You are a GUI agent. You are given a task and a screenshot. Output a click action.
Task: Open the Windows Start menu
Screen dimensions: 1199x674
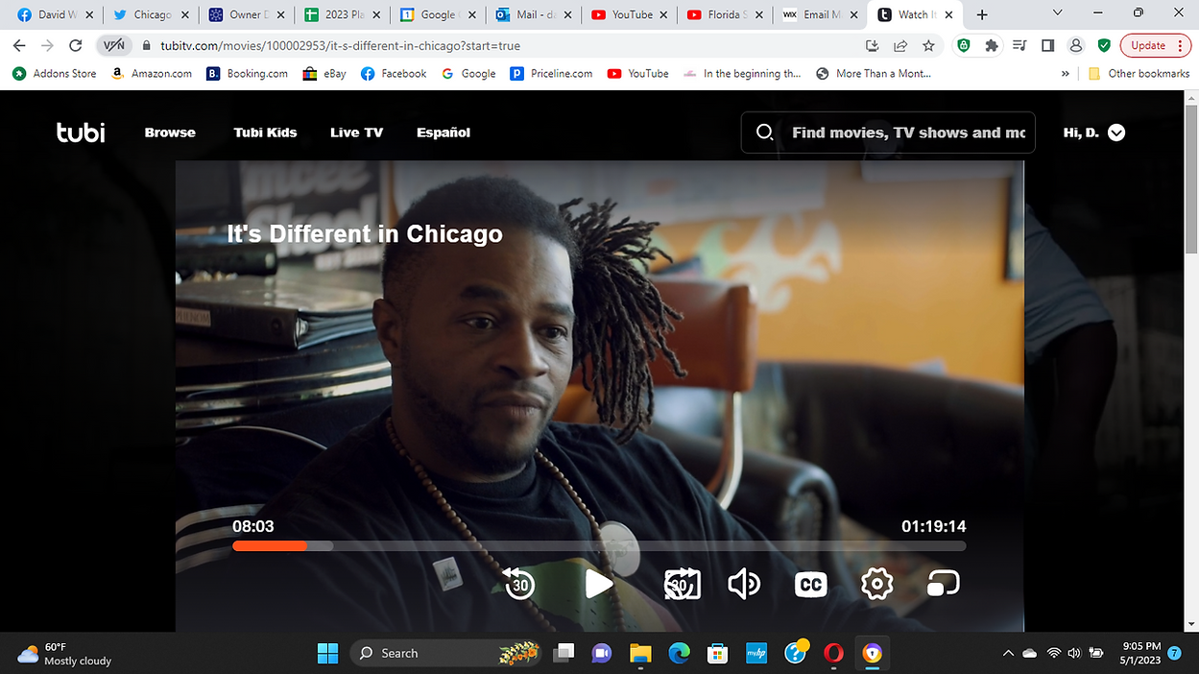[x=327, y=653]
